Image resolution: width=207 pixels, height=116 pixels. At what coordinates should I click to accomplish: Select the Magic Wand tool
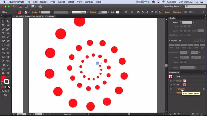(x=3, y=25)
